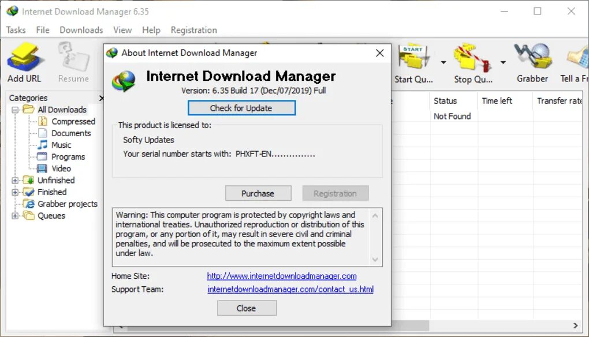Screen dimensions: 589x337
Task: Maximize the Internet Download Manager window
Action: tap(538, 12)
